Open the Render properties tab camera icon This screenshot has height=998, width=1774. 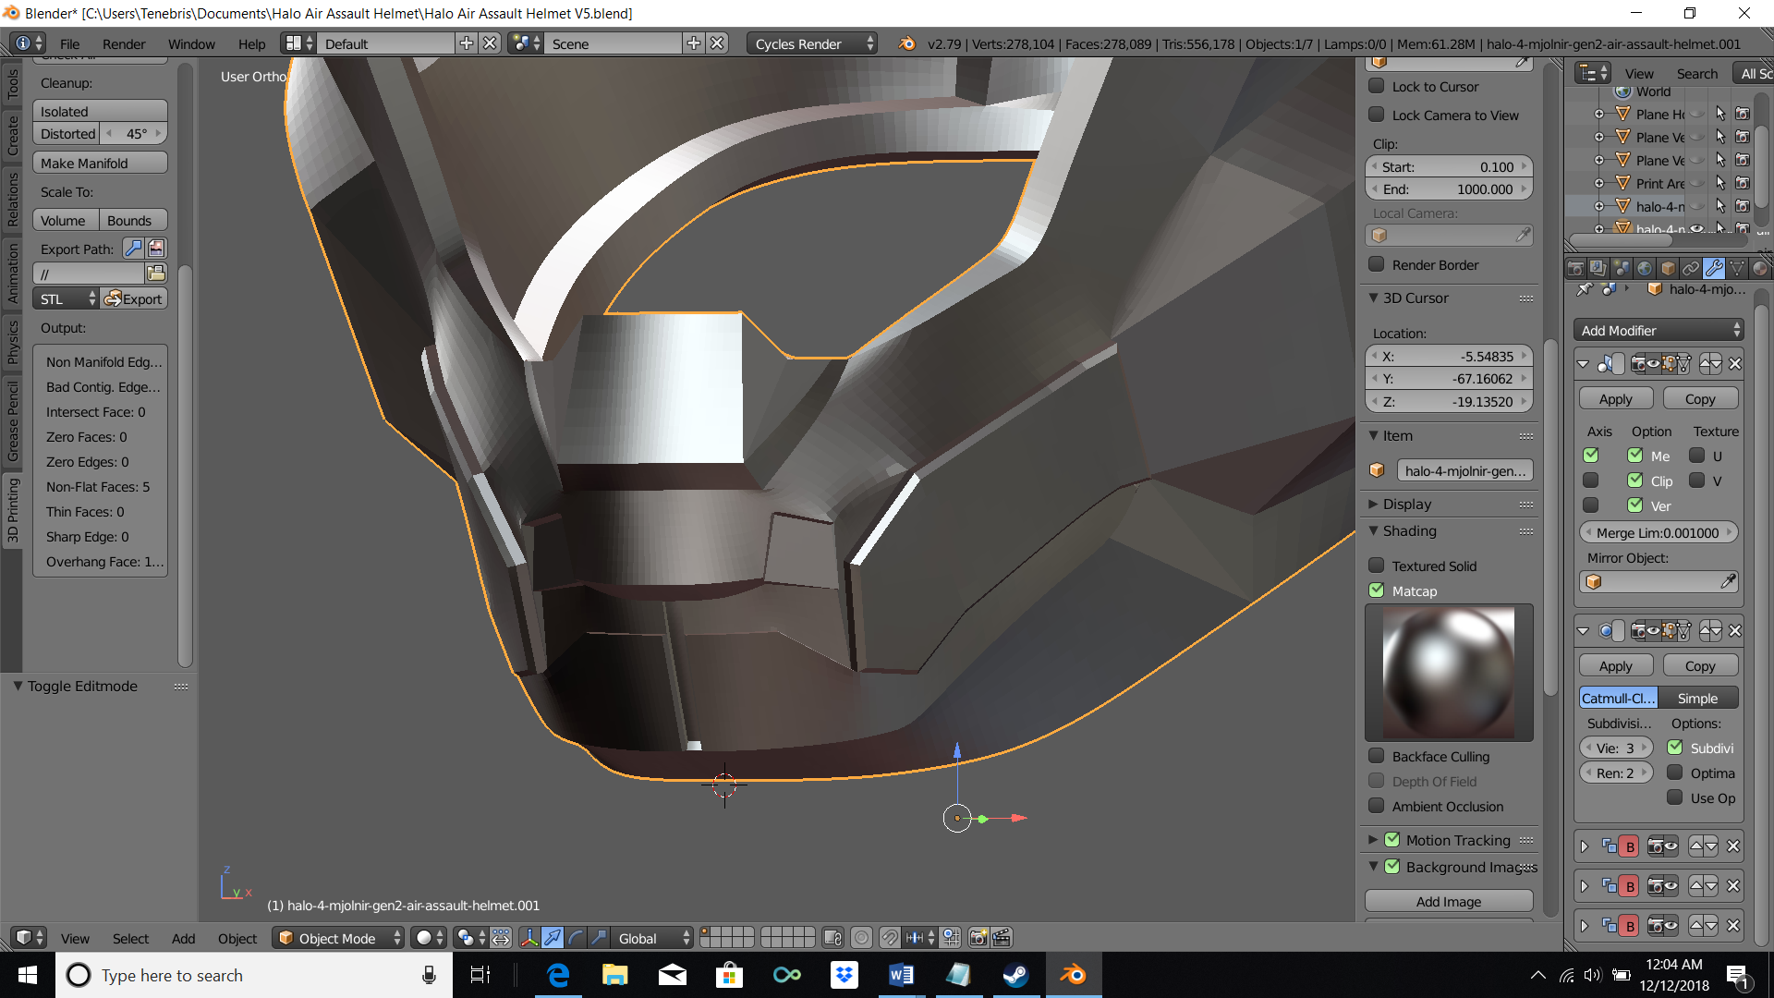click(1575, 268)
